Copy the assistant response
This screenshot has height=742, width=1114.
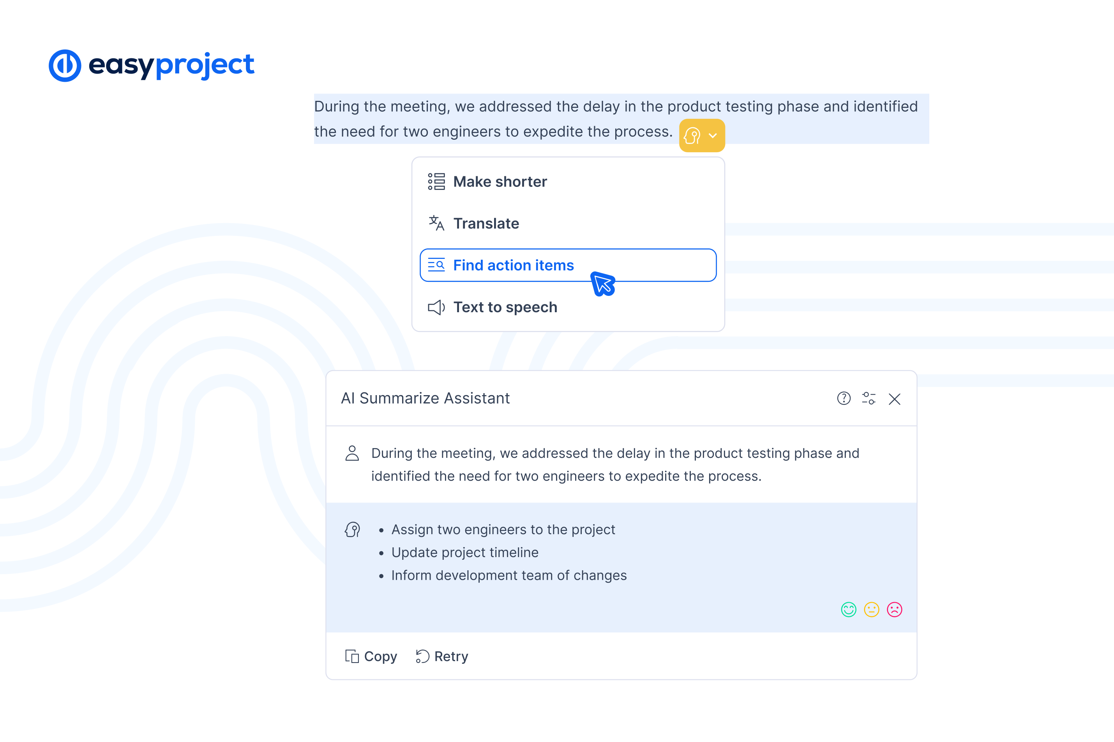pos(371,656)
